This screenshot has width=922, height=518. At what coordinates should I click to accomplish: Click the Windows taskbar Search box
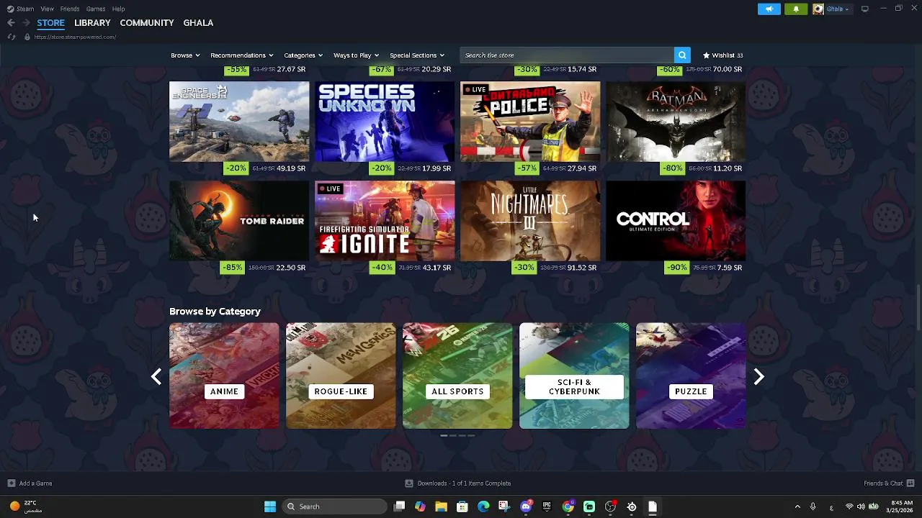click(334, 506)
